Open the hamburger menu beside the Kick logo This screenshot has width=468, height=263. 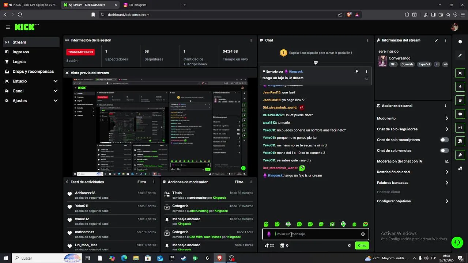pos(8,27)
